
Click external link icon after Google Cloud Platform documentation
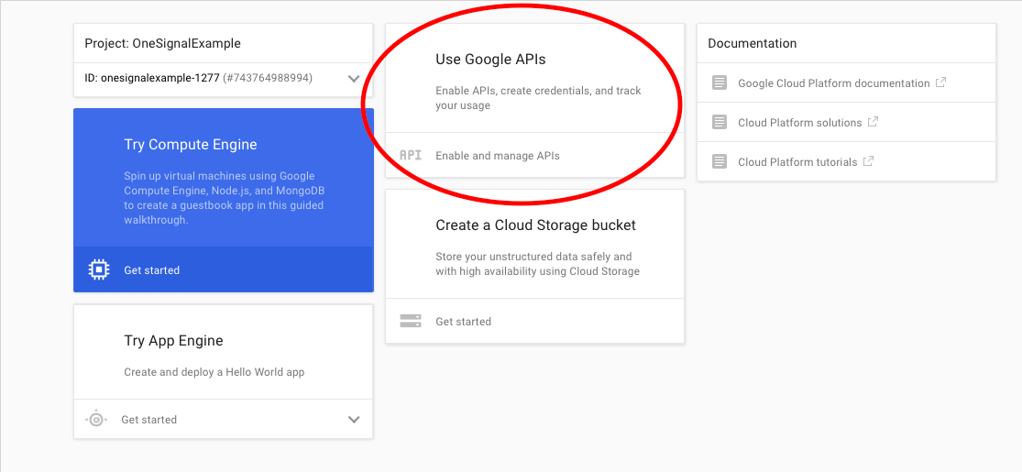pos(940,82)
